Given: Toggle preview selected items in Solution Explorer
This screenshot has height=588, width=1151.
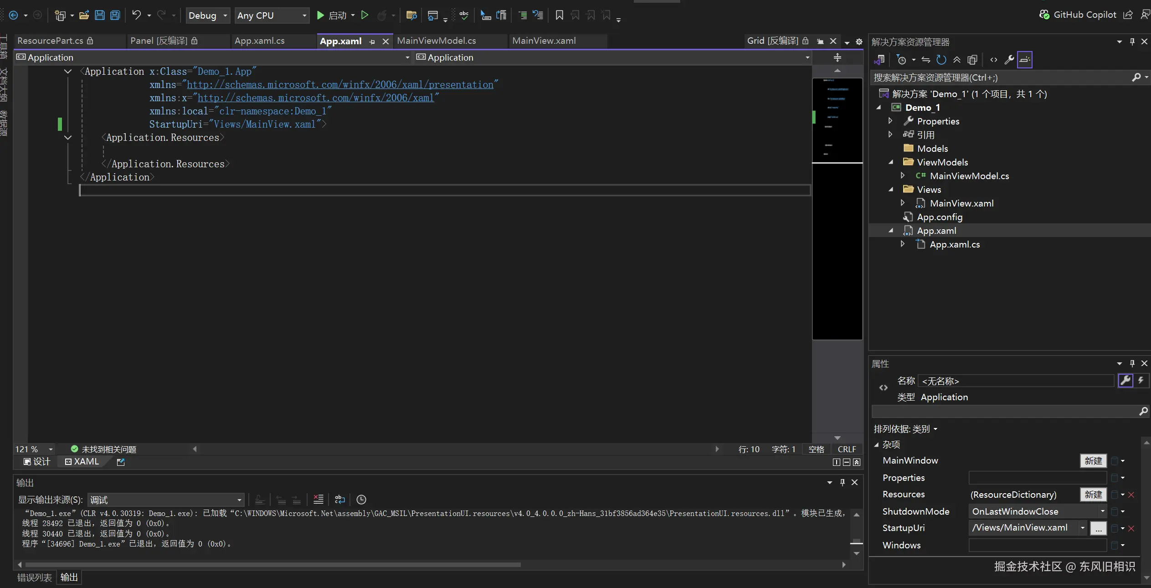Looking at the screenshot, I should point(1024,60).
